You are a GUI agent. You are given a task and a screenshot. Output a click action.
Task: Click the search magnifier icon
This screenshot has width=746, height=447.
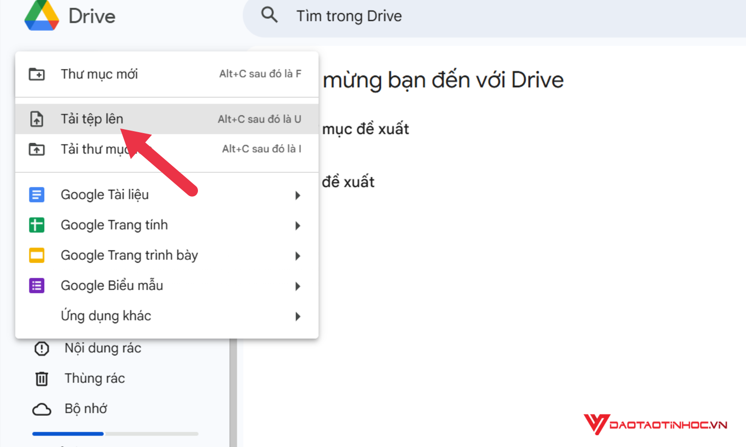click(x=269, y=15)
